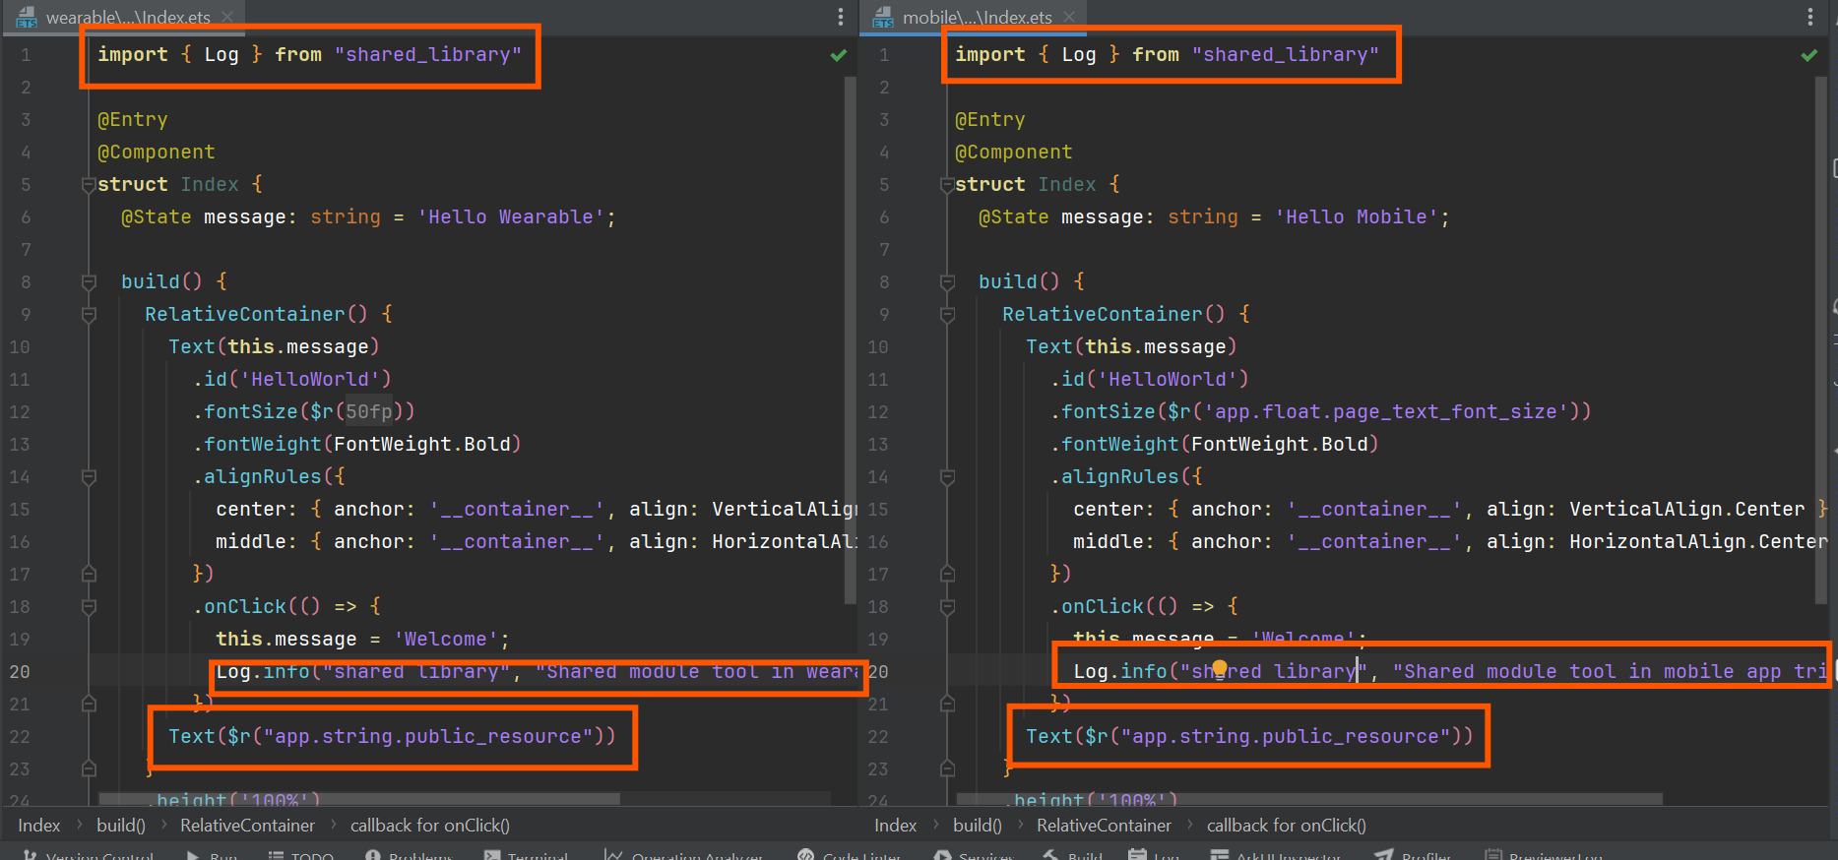Collapse the RelativeContainer block in the wearable editor
Screen dimensions: 1838x860
coord(89,315)
